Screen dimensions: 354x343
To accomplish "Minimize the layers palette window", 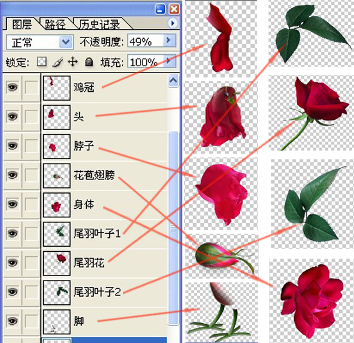I will [x=160, y=9].
